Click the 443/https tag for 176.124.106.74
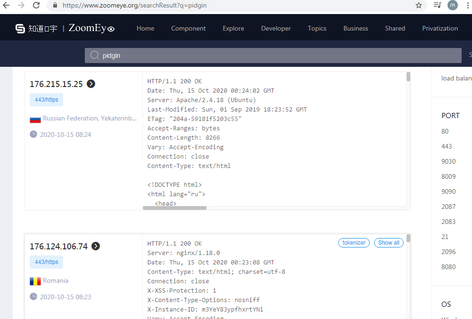472x319 pixels. [x=46, y=262]
